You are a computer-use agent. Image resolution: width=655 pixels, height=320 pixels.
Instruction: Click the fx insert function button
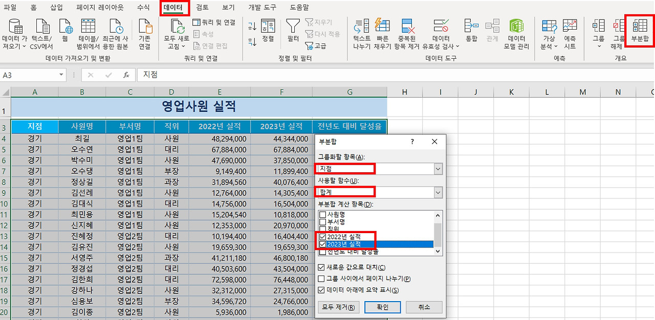pyautogui.click(x=126, y=75)
